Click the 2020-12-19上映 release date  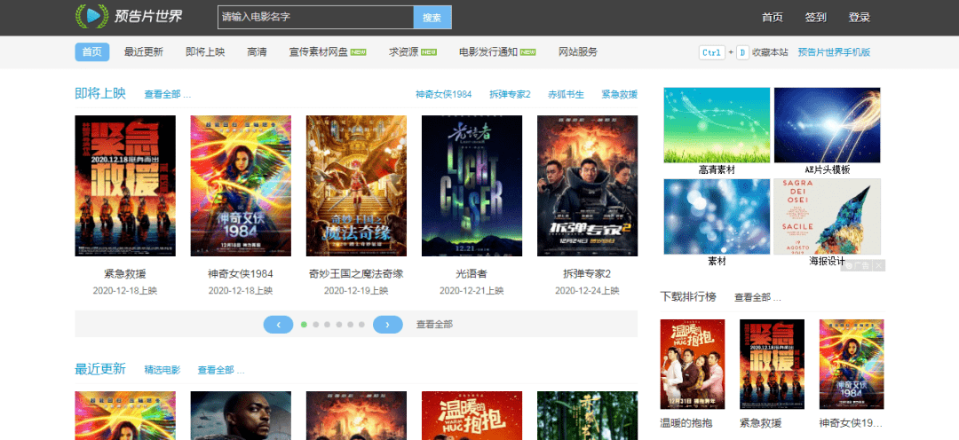pyautogui.click(x=356, y=291)
